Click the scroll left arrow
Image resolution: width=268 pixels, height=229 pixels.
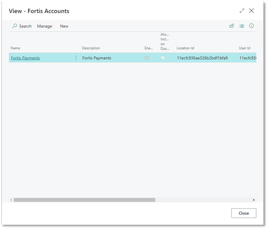coord(11,200)
